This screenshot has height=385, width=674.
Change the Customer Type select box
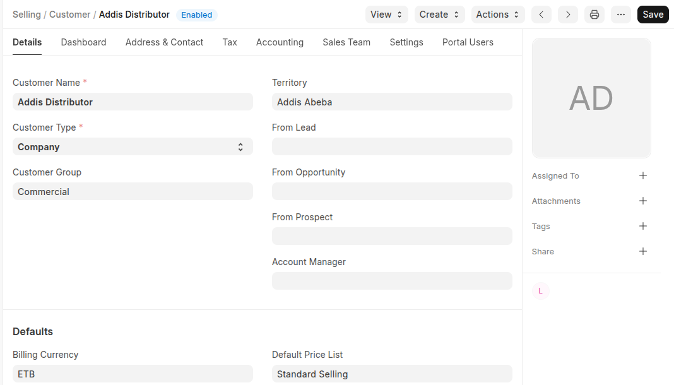tap(133, 147)
